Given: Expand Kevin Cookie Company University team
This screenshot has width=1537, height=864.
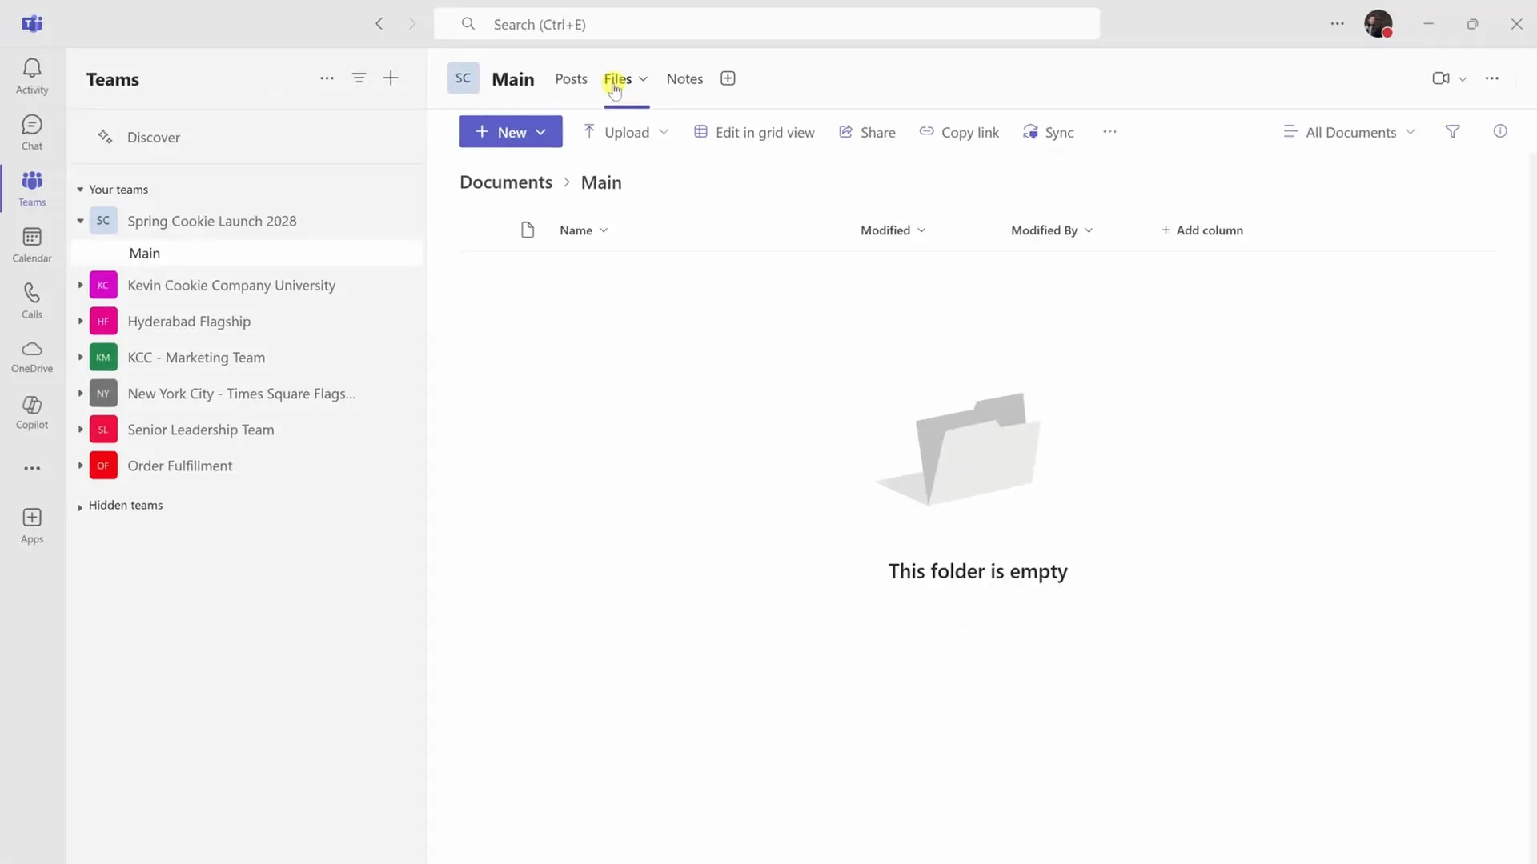Looking at the screenshot, I should [x=80, y=286].
